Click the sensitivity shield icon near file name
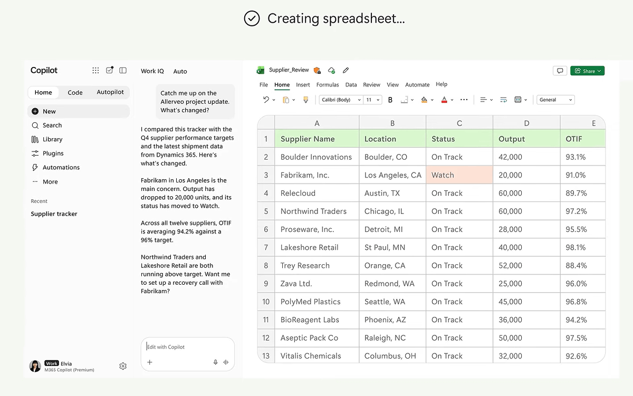The image size is (633, 396). [x=317, y=70]
